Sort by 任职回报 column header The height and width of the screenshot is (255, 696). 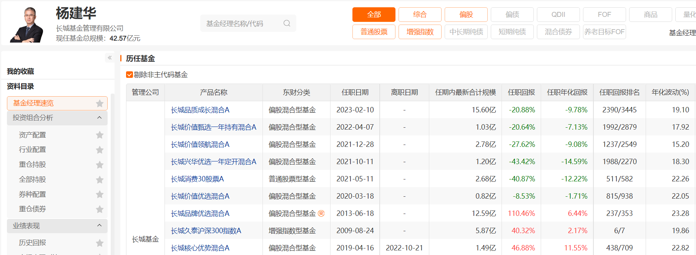521,92
